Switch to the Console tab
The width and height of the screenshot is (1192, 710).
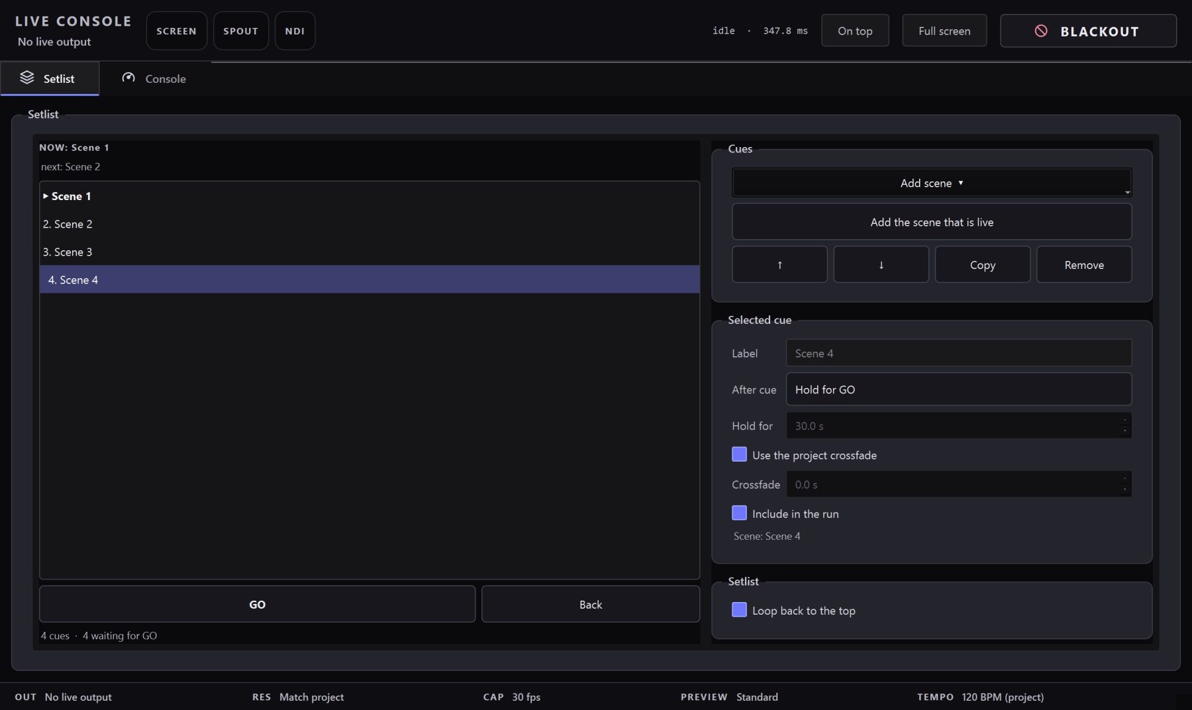pyautogui.click(x=154, y=78)
